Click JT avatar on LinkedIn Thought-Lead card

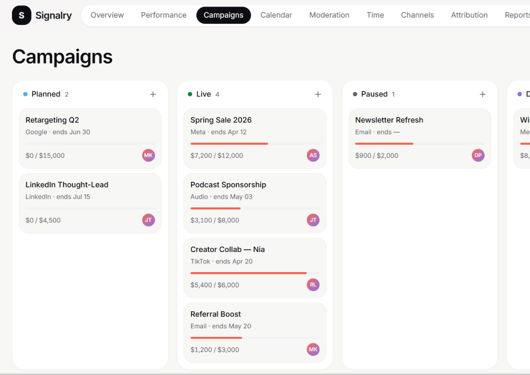149,220
